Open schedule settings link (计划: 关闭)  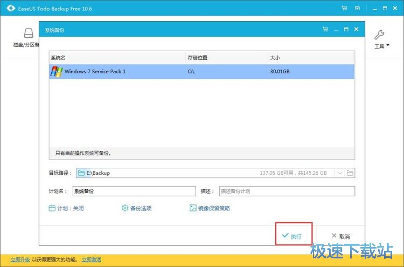pyautogui.click(x=71, y=208)
